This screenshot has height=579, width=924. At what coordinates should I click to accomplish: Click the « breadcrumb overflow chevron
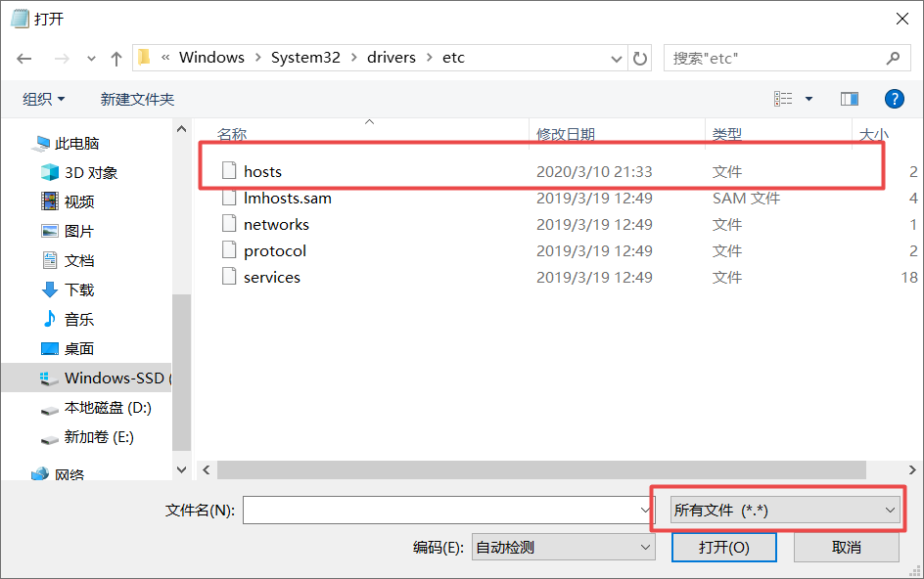click(x=165, y=57)
